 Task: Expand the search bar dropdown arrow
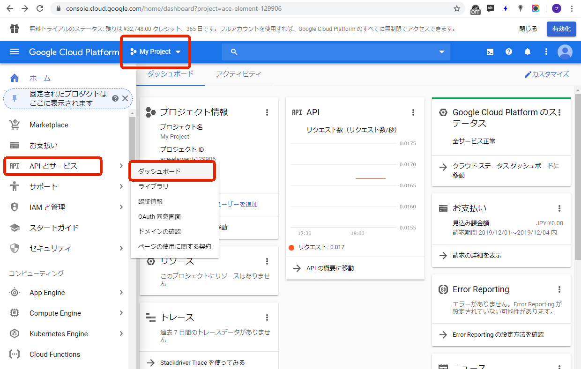[441, 52]
